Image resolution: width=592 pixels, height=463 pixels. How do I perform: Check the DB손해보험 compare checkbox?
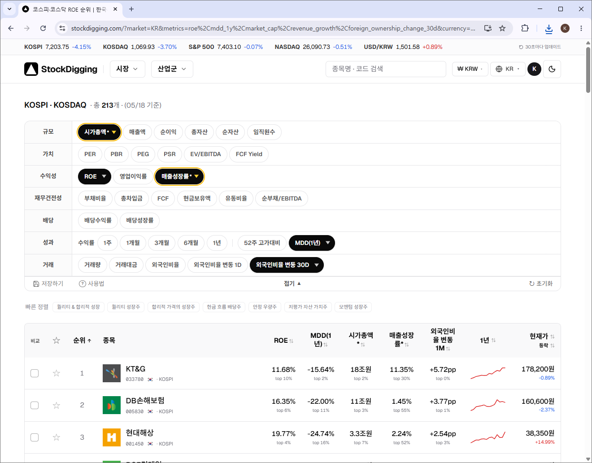pyautogui.click(x=35, y=406)
